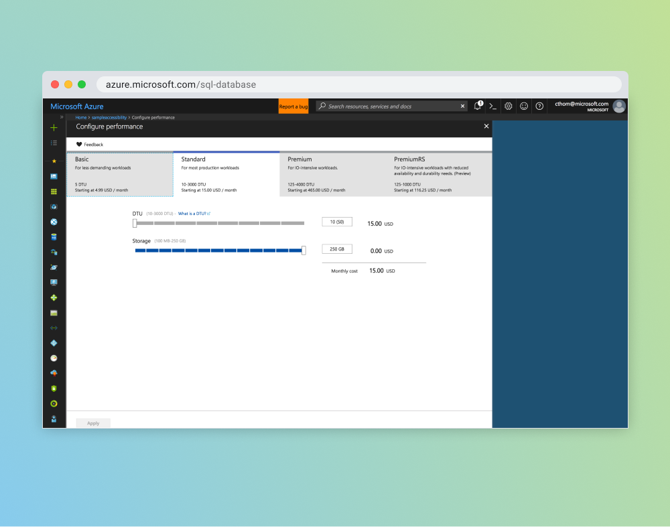This screenshot has height=527, width=670.
Task: Open the favorites star in sidebar
Action: point(54,161)
